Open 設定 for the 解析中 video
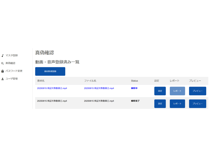Viewport: 209px width, 157px height. (x=160, y=91)
